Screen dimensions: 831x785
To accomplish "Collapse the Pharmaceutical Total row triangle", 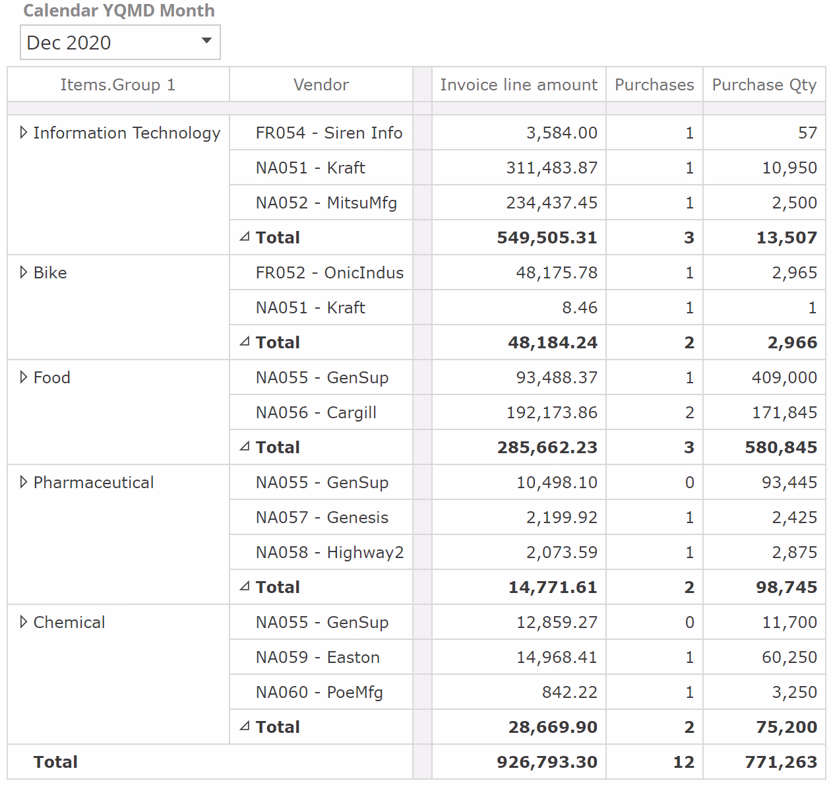I will (245, 586).
